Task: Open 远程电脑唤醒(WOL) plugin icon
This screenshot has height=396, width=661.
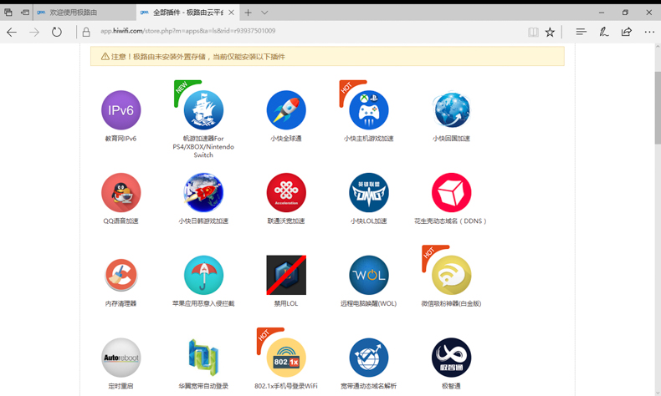Action: [368, 275]
